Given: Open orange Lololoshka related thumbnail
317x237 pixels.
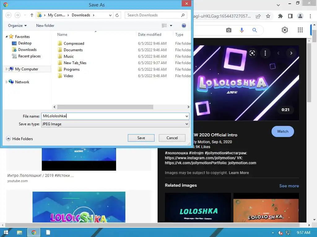Looking at the screenshot, I should click(x=266, y=208).
